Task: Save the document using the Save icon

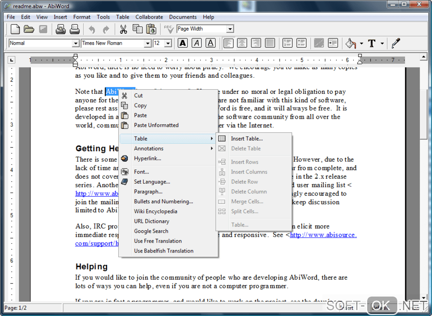Action: 43,29
